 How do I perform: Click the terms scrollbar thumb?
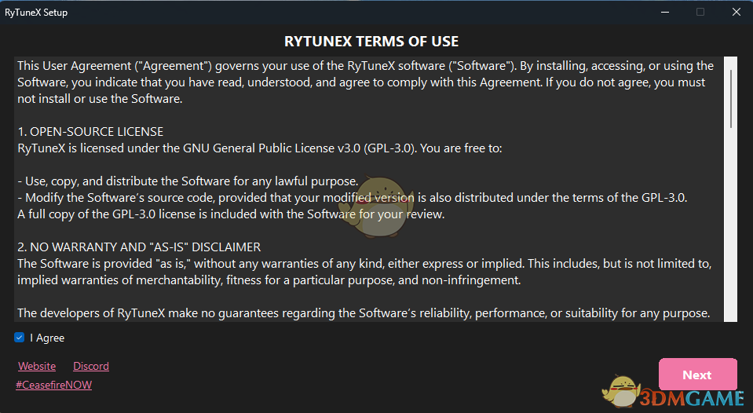[x=731, y=99]
